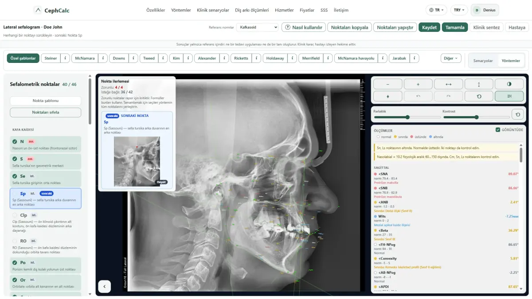Reset brightness and contrast sliders
The width and height of the screenshot is (532, 299).
point(517,114)
